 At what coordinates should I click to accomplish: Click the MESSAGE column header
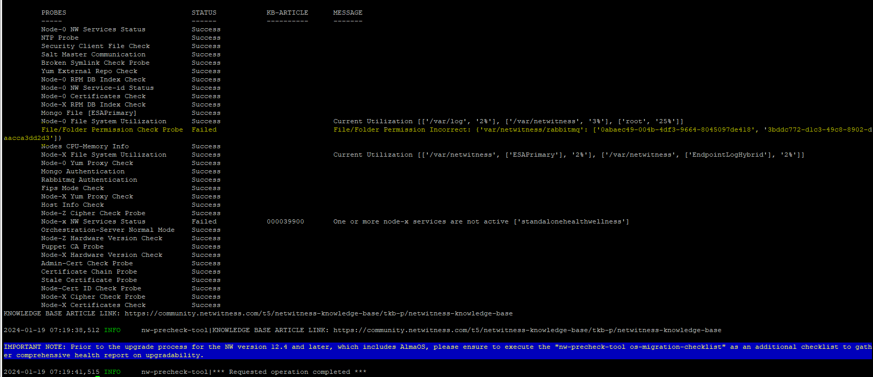[348, 13]
